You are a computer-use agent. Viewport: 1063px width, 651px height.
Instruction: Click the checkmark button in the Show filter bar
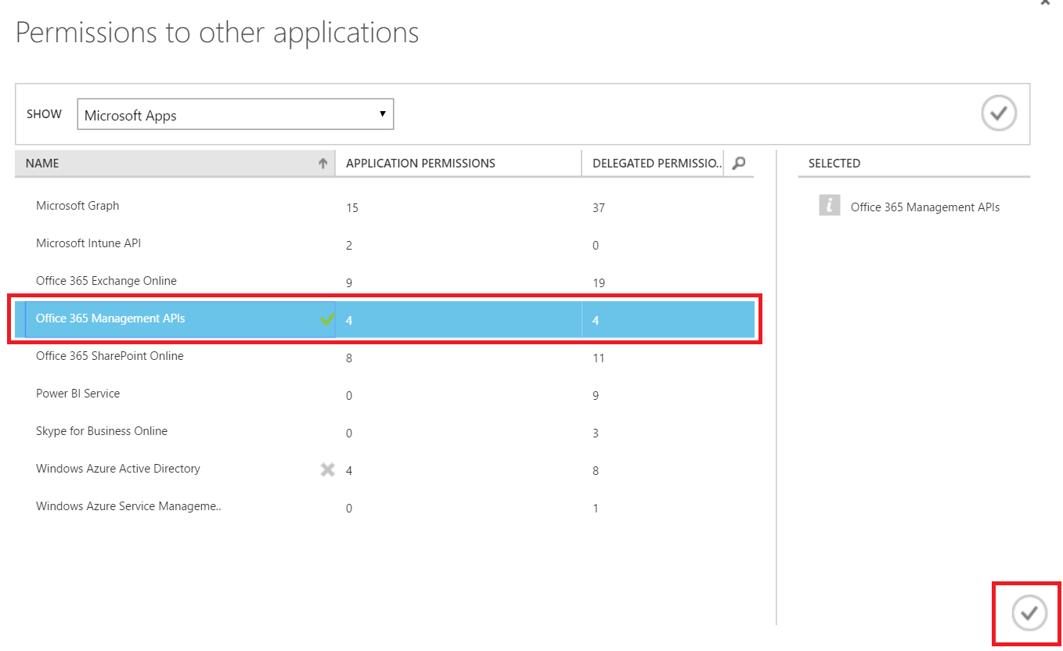[x=999, y=113]
